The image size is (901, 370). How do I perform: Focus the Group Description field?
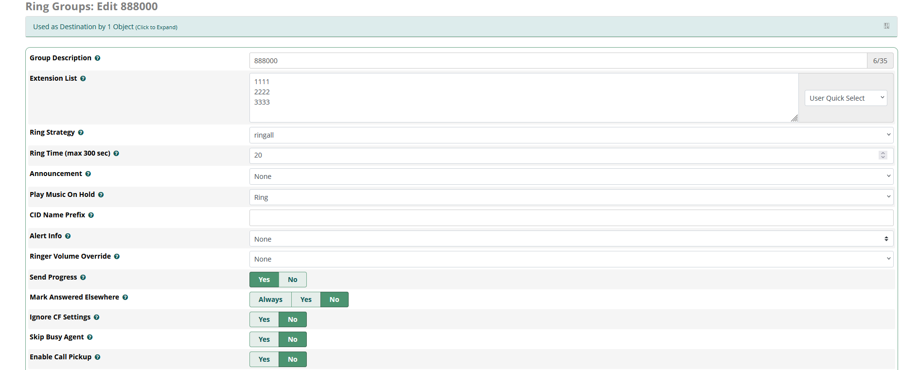[x=558, y=61]
